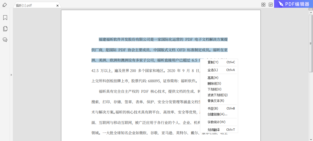
Task: Open the pages thumbnail panel icon
Action: coord(5,29)
